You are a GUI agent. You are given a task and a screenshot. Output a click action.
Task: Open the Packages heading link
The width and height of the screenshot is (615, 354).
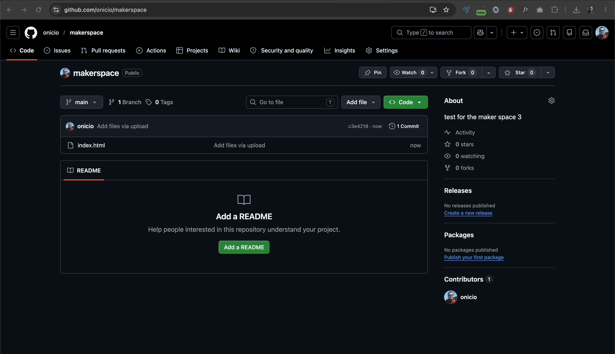point(459,235)
